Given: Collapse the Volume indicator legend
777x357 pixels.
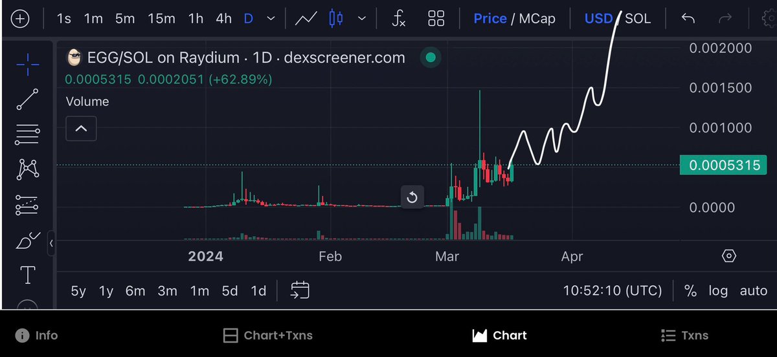Looking at the screenshot, I should coord(81,129).
